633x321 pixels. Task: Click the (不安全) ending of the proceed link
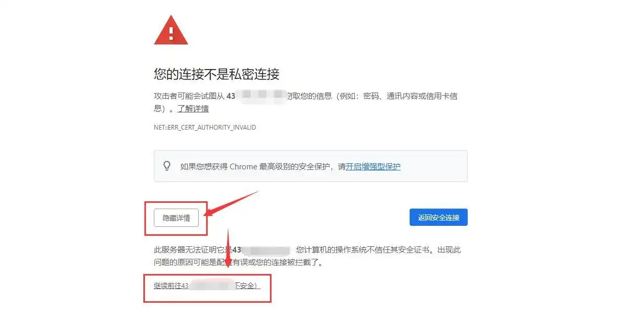click(247, 286)
